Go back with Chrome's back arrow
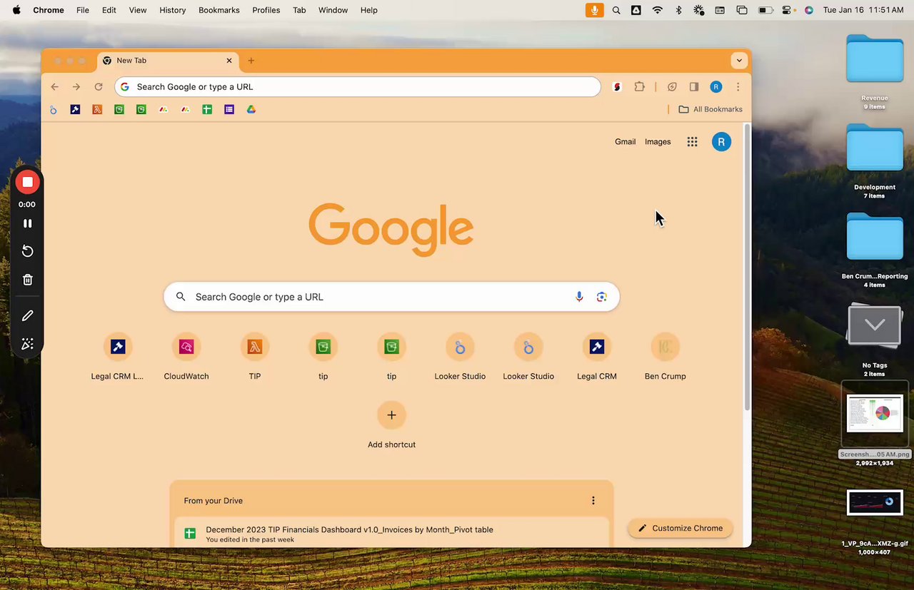This screenshot has width=914, height=590. pos(55,87)
